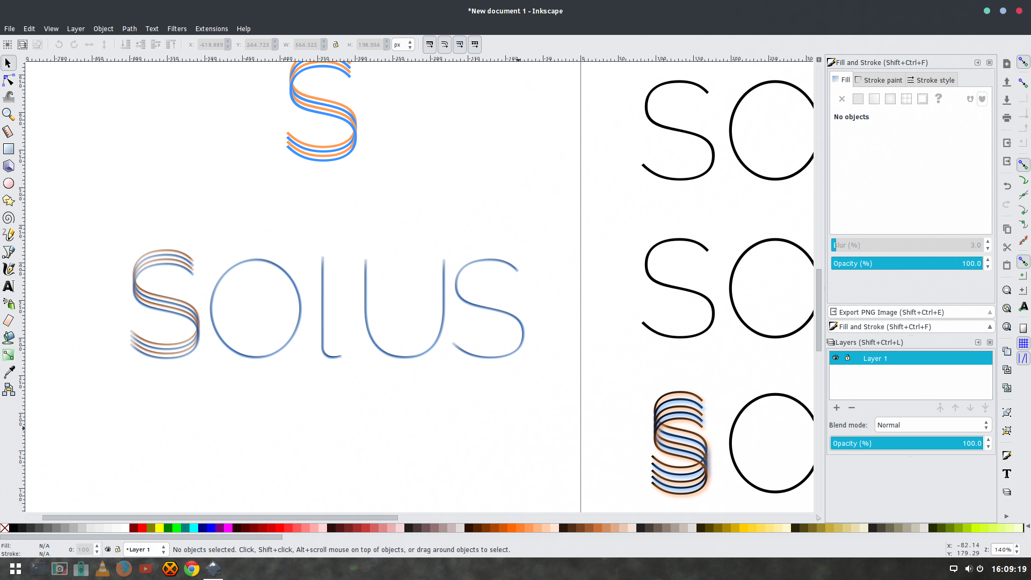Viewport: 1031px width, 580px height.
Task: Add a new layer with plus button
Action: coord(837,408)
